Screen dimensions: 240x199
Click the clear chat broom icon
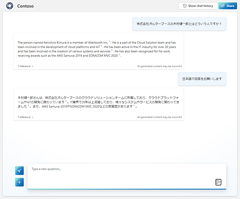pyautogui.click(x=19, y=171)
